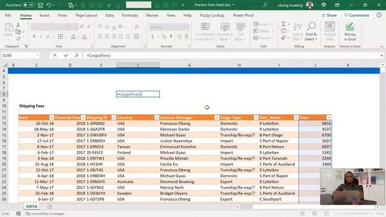The image size is (386, 217).
Task: Click the AutoSum sigma icon
Action: pos(283,24)
